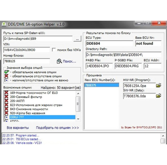Toggle the DIRU-??? option state box
Viewport: 167px width, 165px height.
point(6,117)
